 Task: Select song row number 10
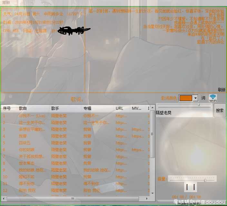[75, 177]
